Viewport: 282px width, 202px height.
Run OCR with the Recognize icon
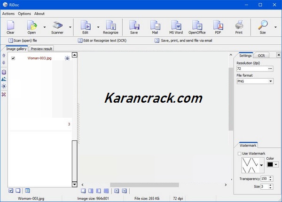pos(110,27)
